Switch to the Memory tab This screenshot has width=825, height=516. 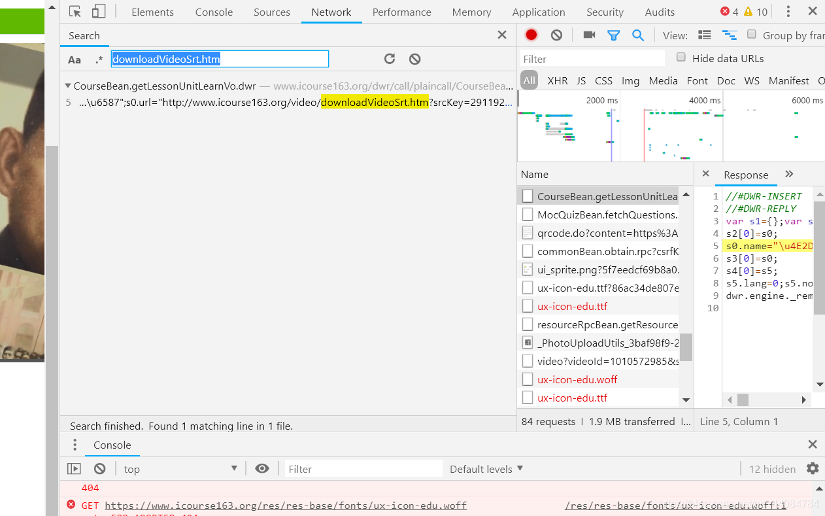click(471, 12)
